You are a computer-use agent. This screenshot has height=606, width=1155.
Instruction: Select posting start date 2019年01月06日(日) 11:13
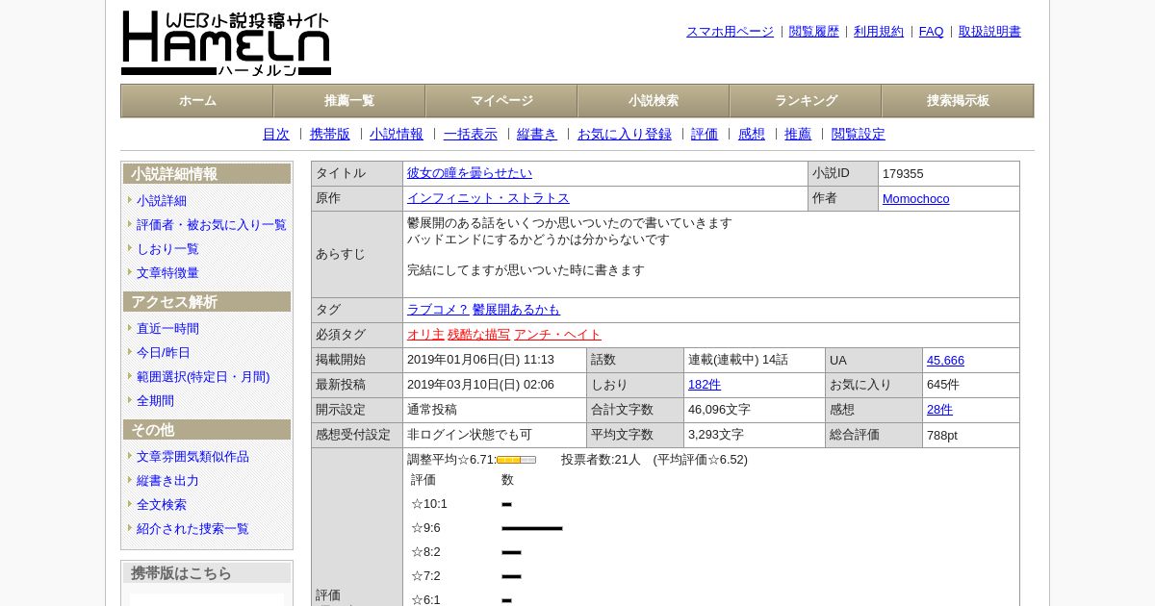coord(480,360)
